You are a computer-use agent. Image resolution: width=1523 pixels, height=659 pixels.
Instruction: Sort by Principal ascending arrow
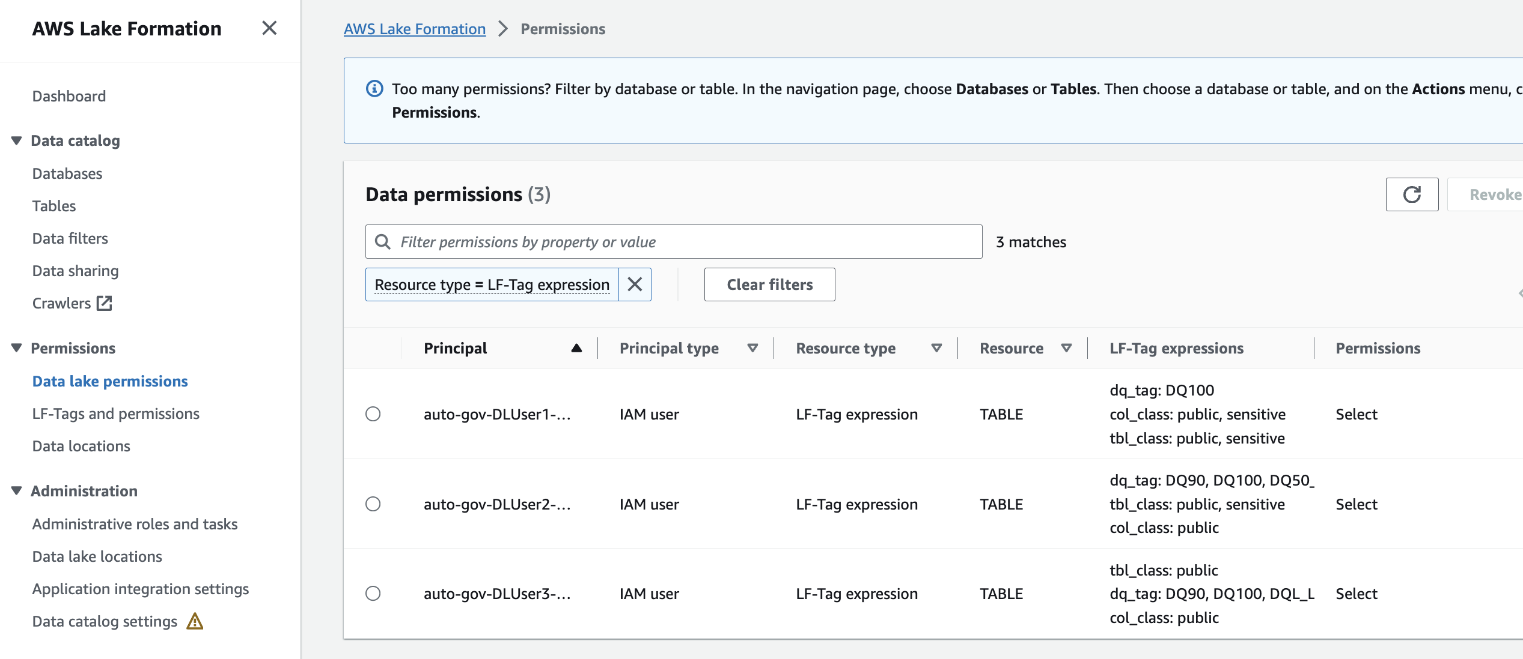(576, 348)
